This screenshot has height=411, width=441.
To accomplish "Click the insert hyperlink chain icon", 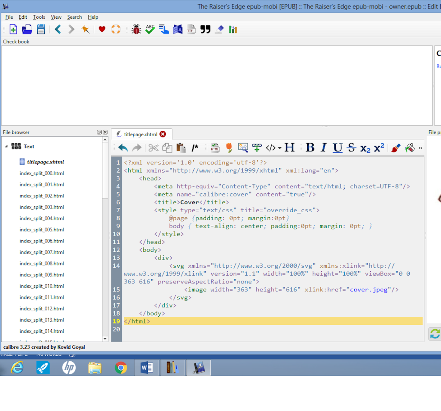I will [x=257, y=148].
